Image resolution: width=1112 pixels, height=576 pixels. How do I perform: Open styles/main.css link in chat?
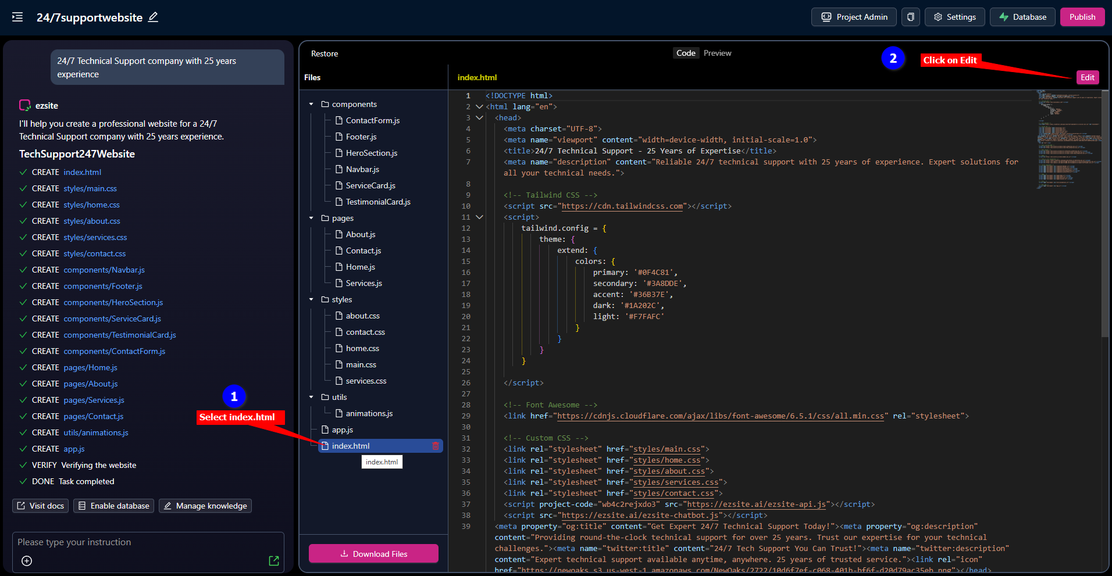(x=90, y=188)
